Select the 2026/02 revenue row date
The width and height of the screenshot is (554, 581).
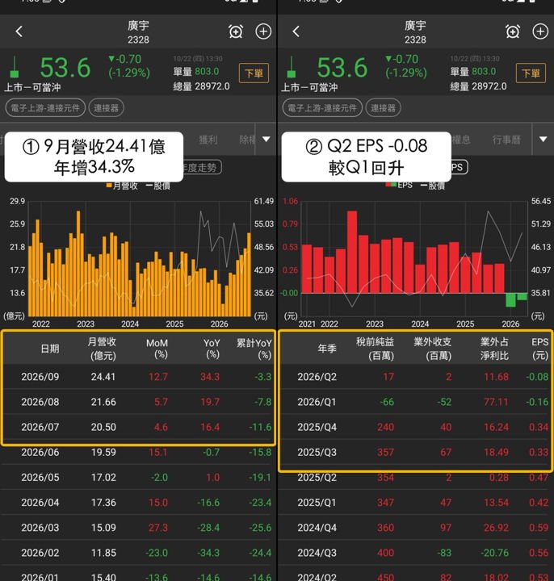(40, 553)
